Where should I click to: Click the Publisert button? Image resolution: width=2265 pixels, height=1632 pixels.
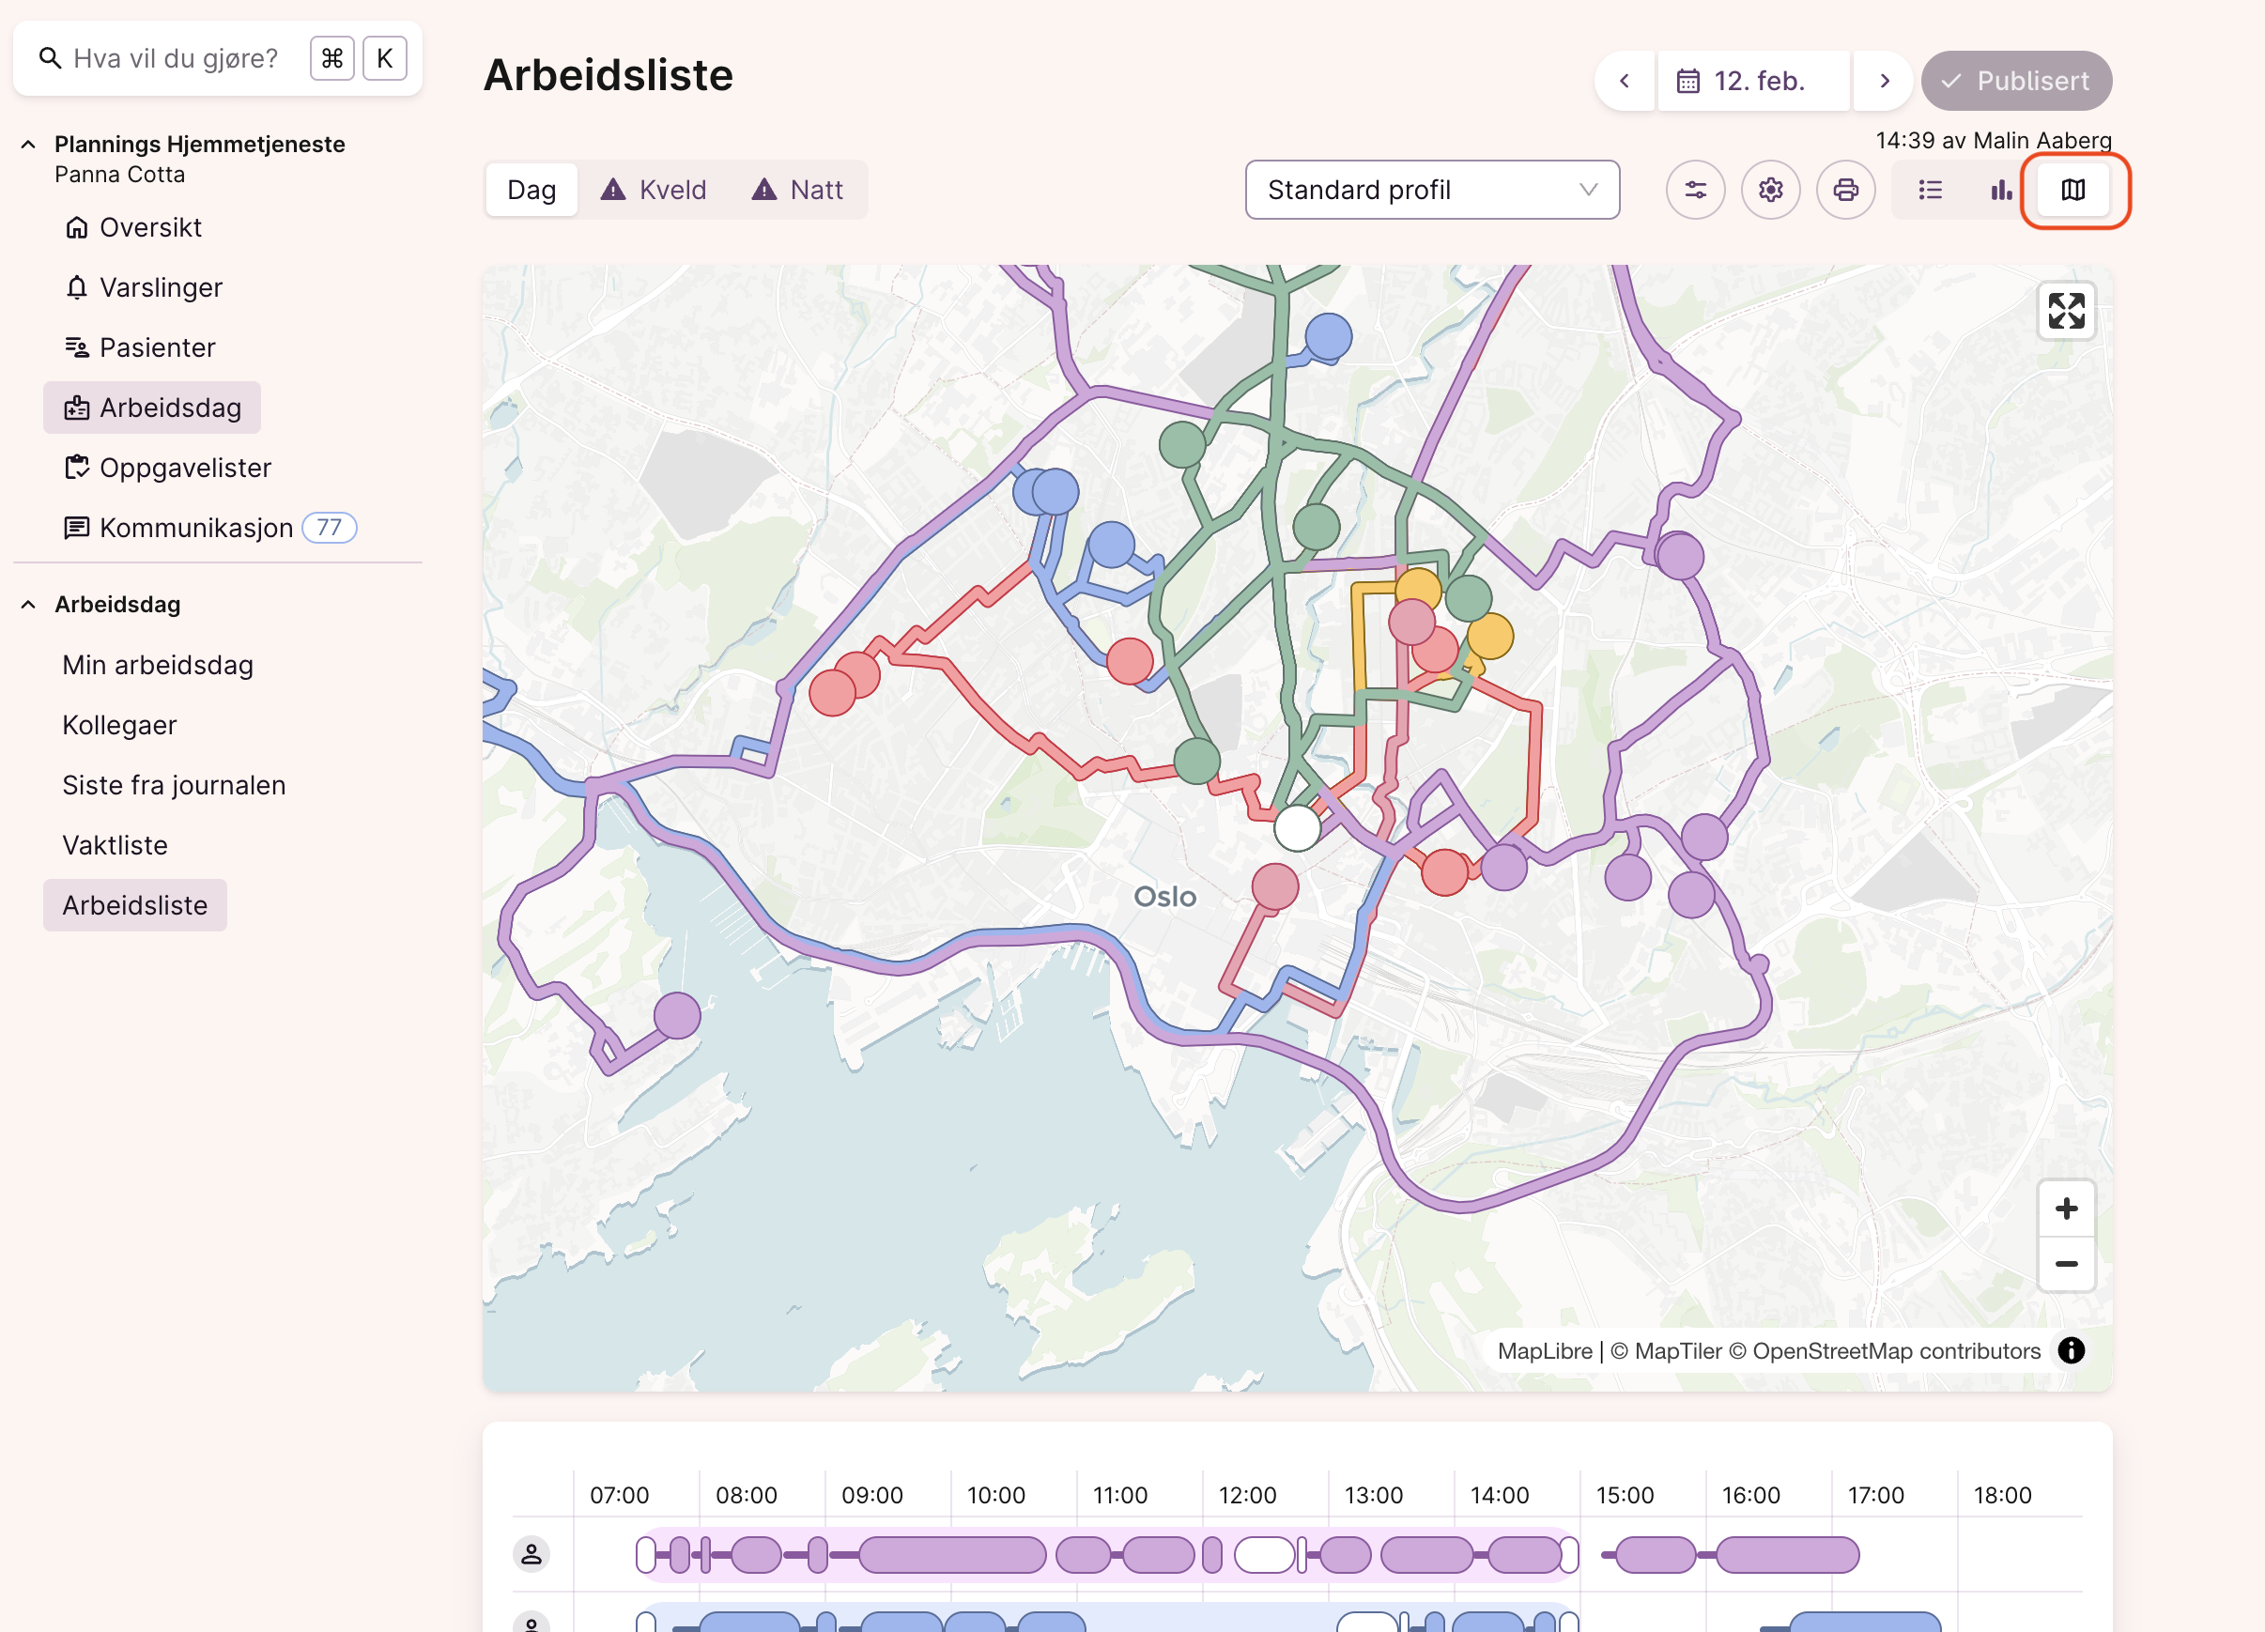coord(2015,81)
